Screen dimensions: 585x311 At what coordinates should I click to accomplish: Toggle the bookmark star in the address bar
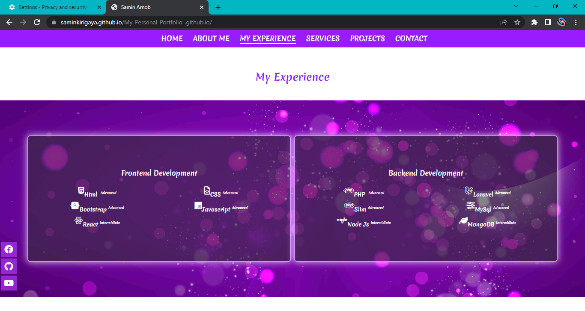coord(517,22)
